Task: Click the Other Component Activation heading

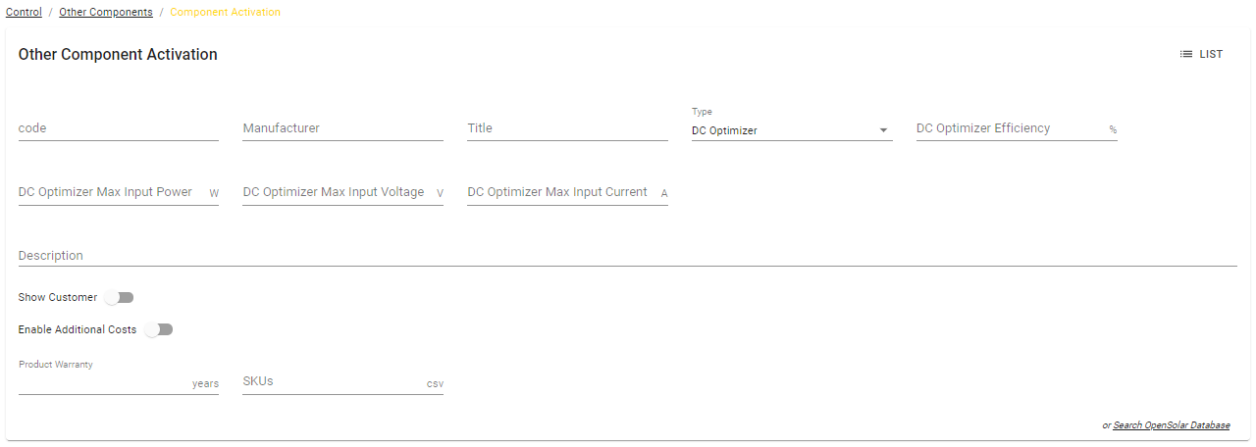Action: pos(118,55)
